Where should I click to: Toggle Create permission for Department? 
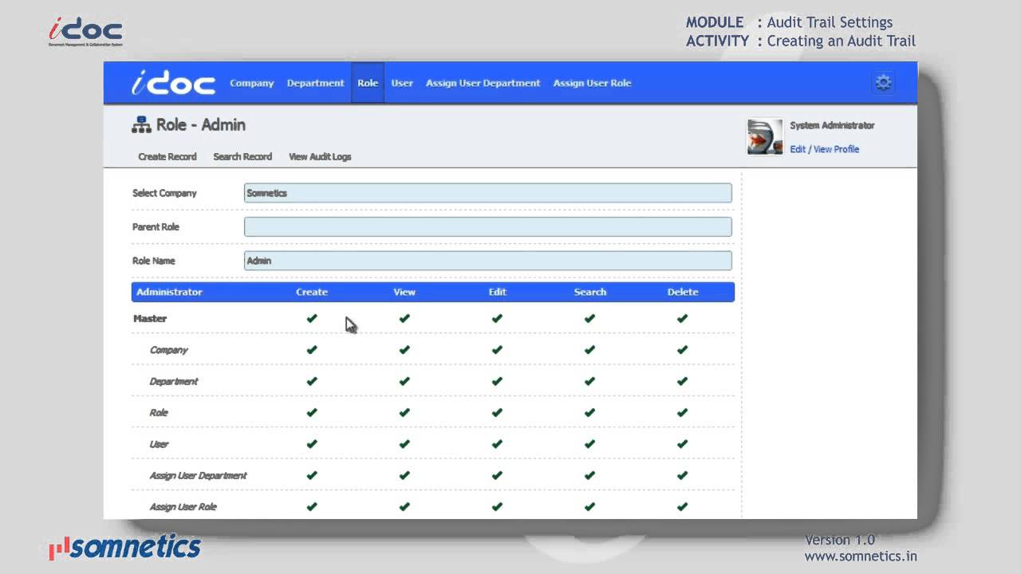coord(312,381)
